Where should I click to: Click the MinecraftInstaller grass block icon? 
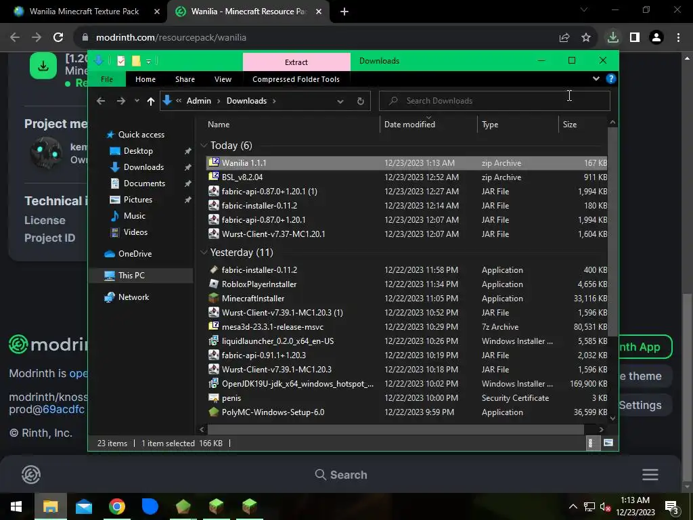click(214, 298)
